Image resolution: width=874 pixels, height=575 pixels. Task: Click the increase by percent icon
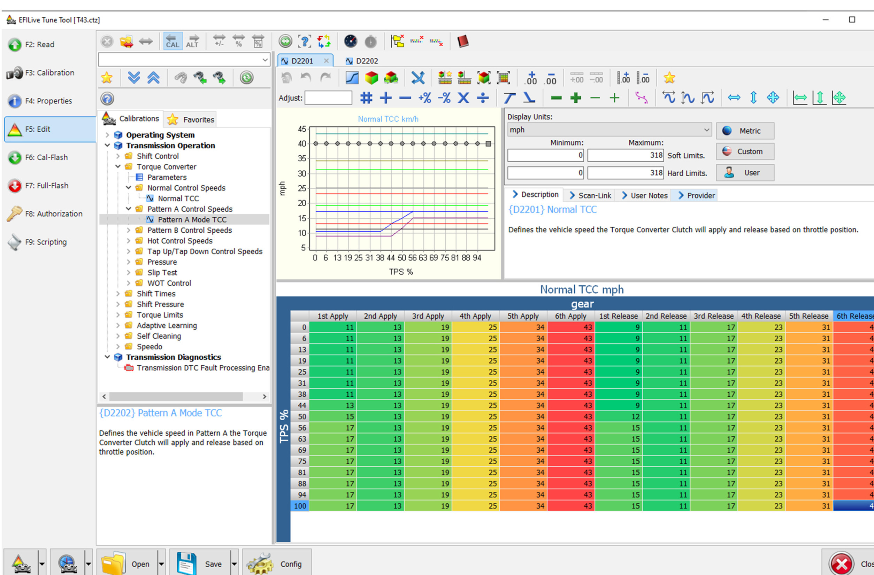pos(424,98)
